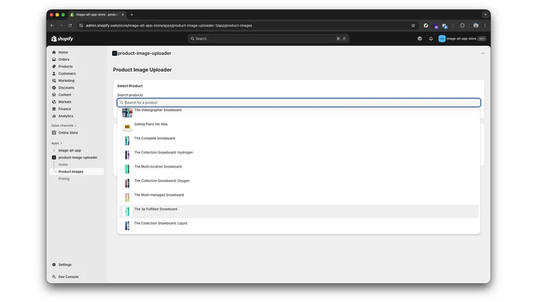Viewport: 537px width, 302px height.
Task: Click the product-image-uploader app title
Action: point(144,54)
